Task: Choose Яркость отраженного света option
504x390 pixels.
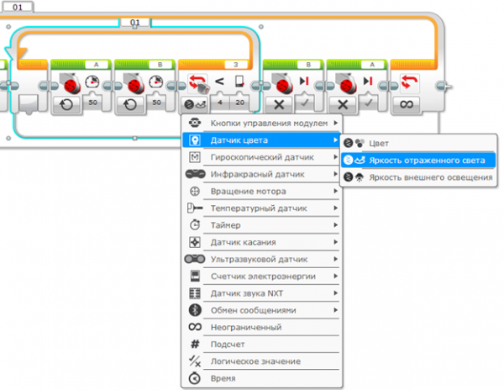Action: (x=418, y=161)
